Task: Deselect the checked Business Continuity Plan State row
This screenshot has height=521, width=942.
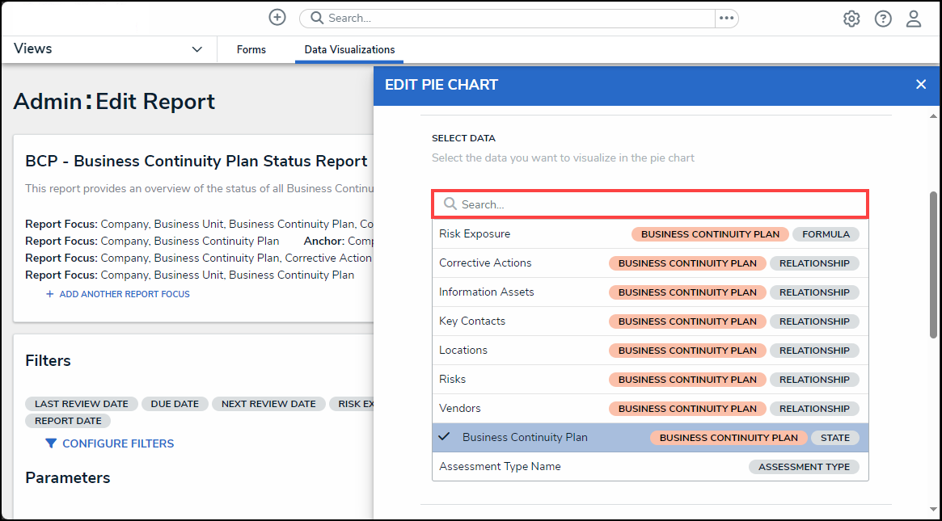Action: click(525, 437)
